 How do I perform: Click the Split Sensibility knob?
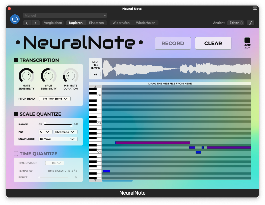48,75
